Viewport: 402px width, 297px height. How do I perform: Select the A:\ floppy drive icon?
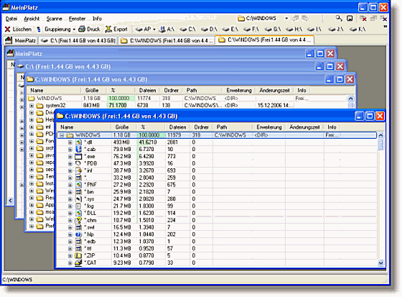tap(162, 29)
